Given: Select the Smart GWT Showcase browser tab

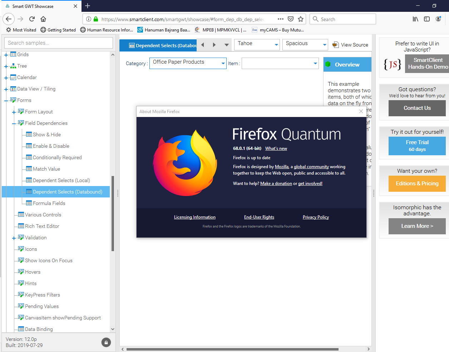Looking at the screenshot, I should coord(41,6).
